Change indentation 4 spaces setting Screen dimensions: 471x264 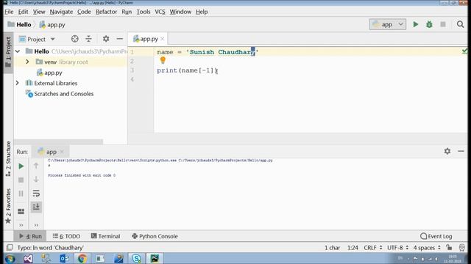click(427, 248)
